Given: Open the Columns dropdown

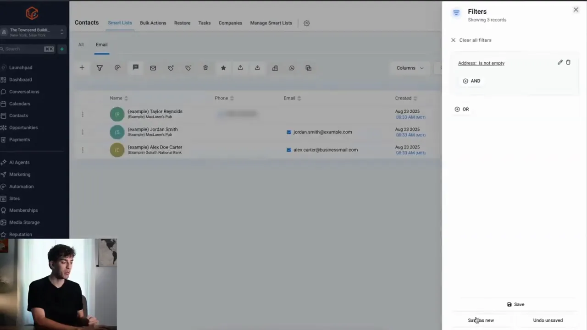Looking at the screenshot, I should click(410, 68).
